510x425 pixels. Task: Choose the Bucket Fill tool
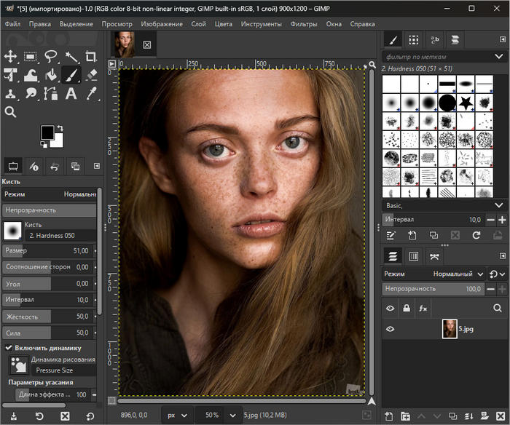tap(51, 74)
